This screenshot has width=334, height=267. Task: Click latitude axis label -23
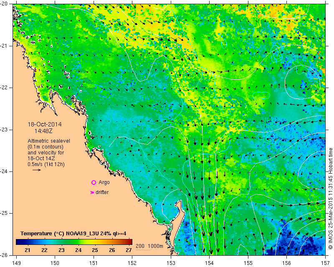[x=4, y=130]
